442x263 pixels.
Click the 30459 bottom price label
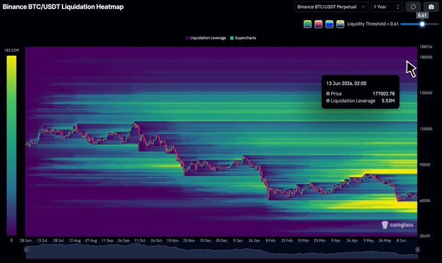coord(425,236)
